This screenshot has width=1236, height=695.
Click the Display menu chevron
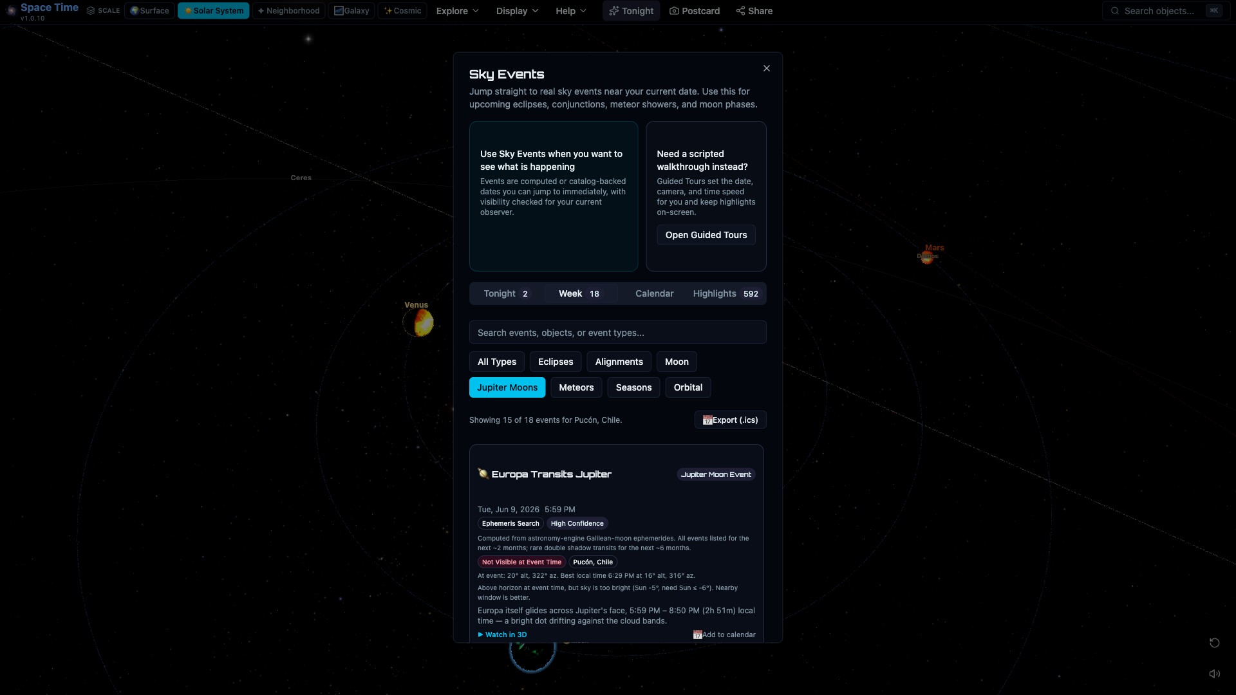pyautogui.click(x=535, y=11)
